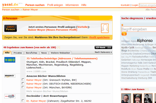Click the Kontakt link

pos(125,5)
